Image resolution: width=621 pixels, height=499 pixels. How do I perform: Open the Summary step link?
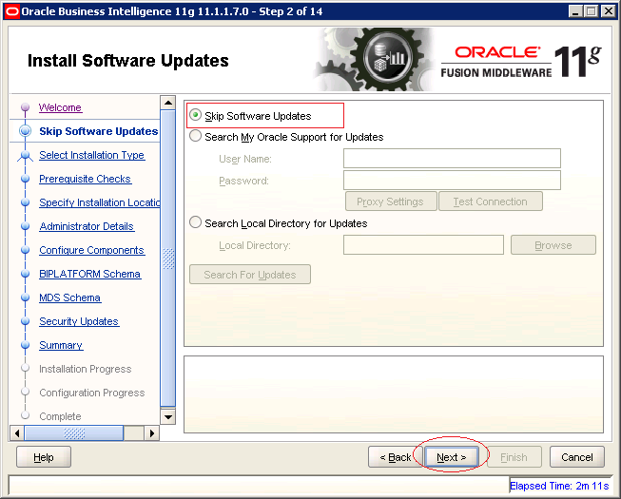[61, 345]
